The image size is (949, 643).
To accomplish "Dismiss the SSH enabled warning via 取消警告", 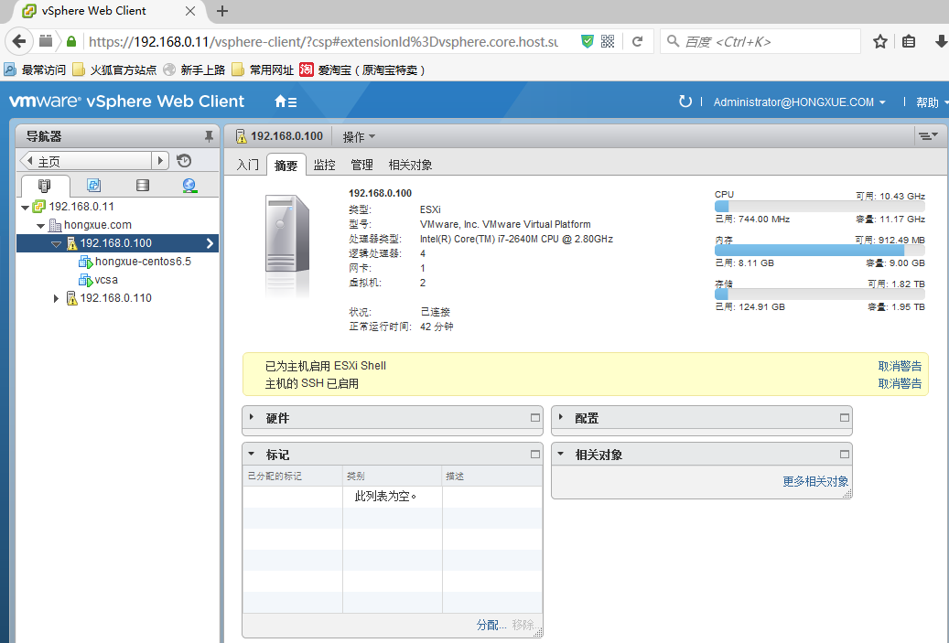I will click(x=900, y=383).
